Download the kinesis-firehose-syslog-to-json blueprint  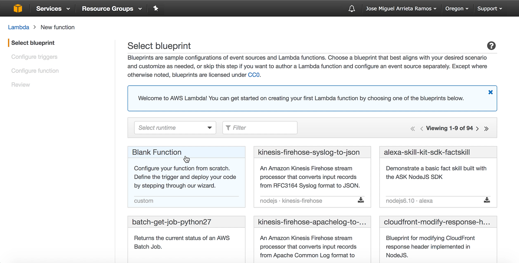click(x=361, y=200)
